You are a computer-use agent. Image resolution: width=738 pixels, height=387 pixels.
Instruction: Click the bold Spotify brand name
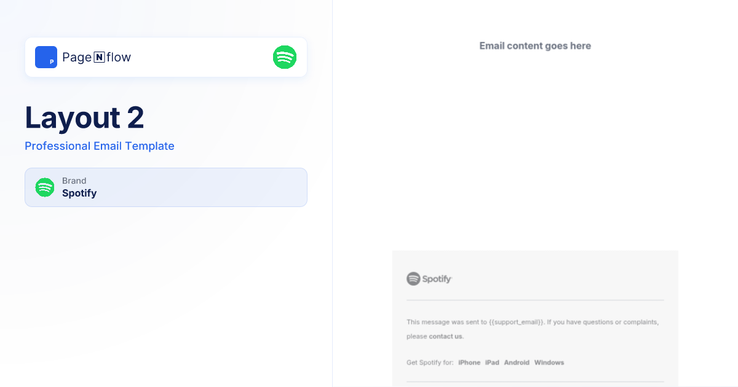(79, 193)
